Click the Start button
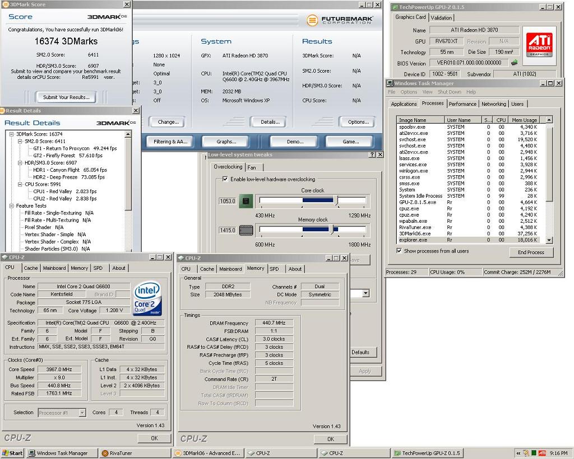This screenshot has height=459, width=574. coord(12,453)
